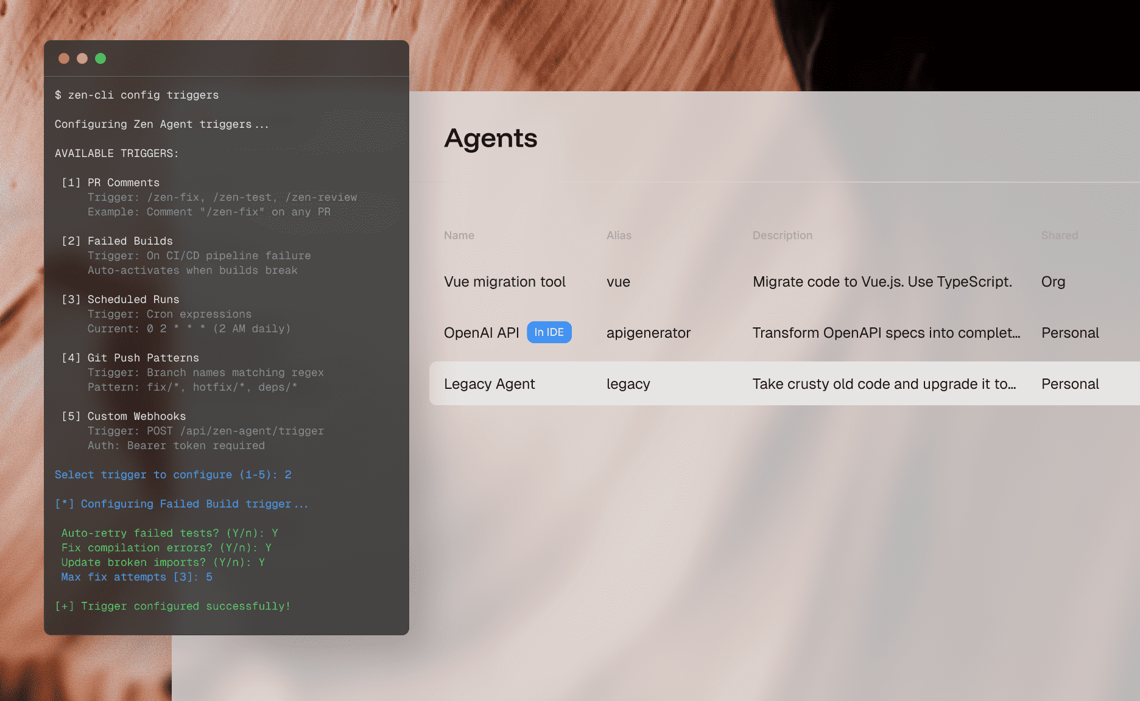Image resolution: width=1140 pixels, height=701 pixels.
Task: Click the In IDE badge next to OpenAI API
Action: (549, 332)
